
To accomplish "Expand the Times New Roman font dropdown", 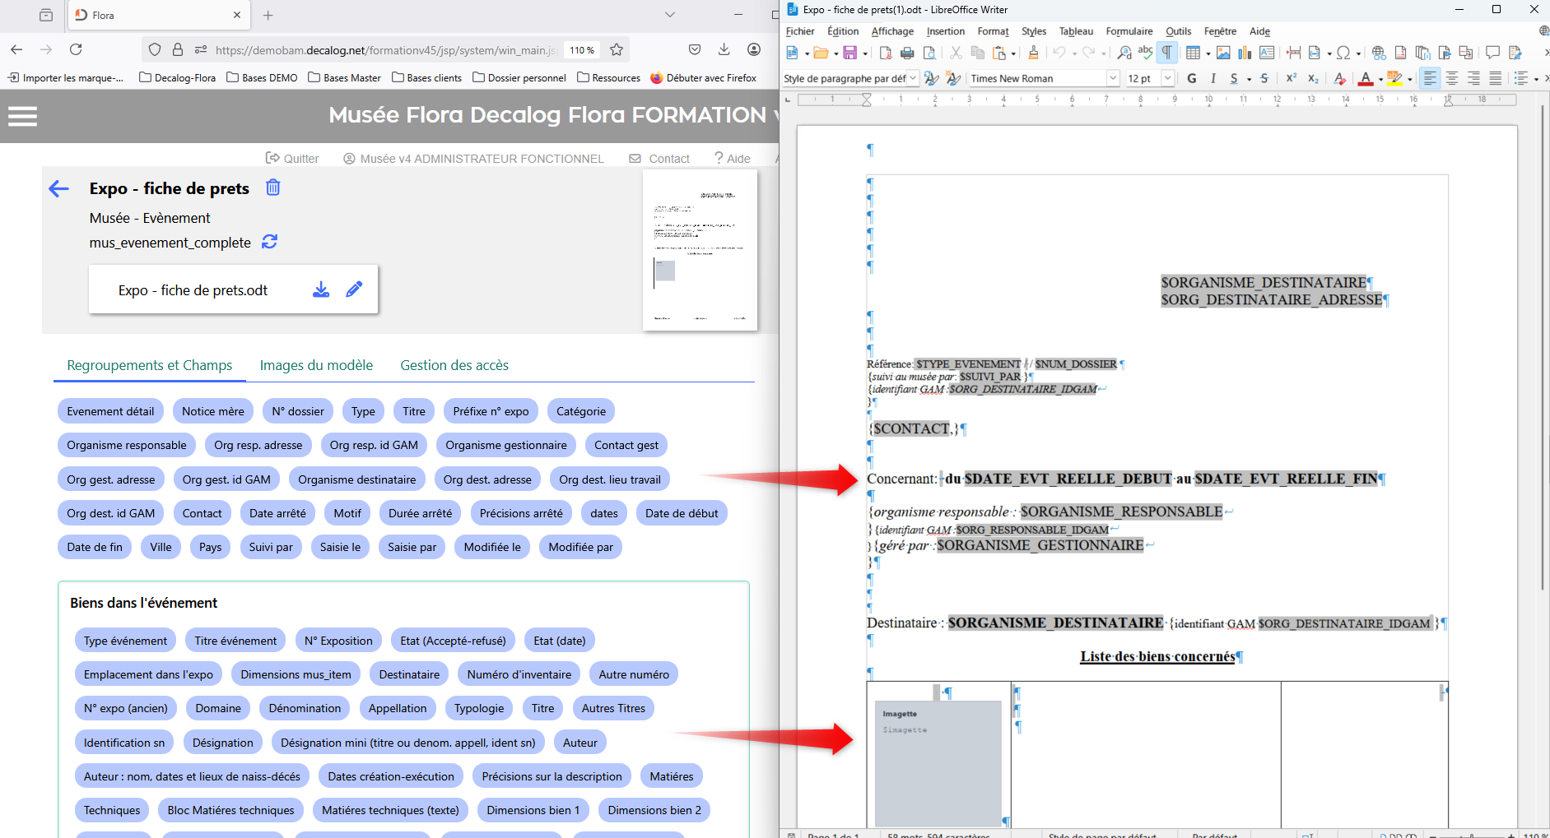I will pyautogui.click(x=1113, y=78).
